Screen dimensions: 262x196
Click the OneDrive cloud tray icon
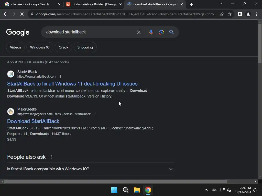pos(214,190)
